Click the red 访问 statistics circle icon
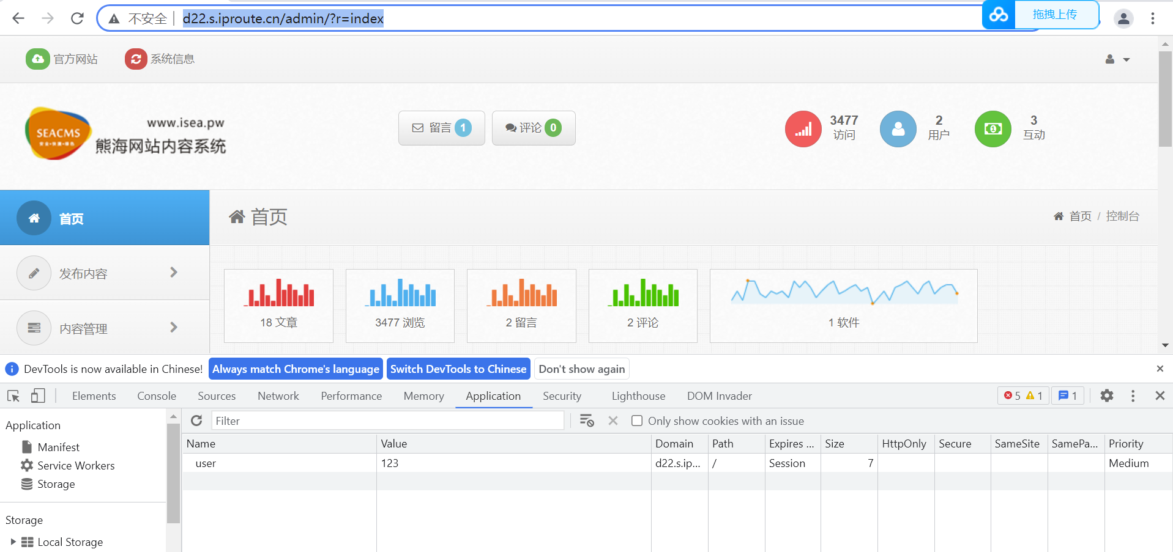The width and height of the screenshot is (1173, 552). [x=803, y=129]
